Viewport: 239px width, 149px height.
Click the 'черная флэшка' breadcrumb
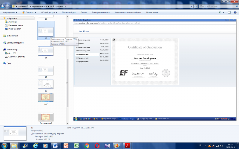click(39, 6)
